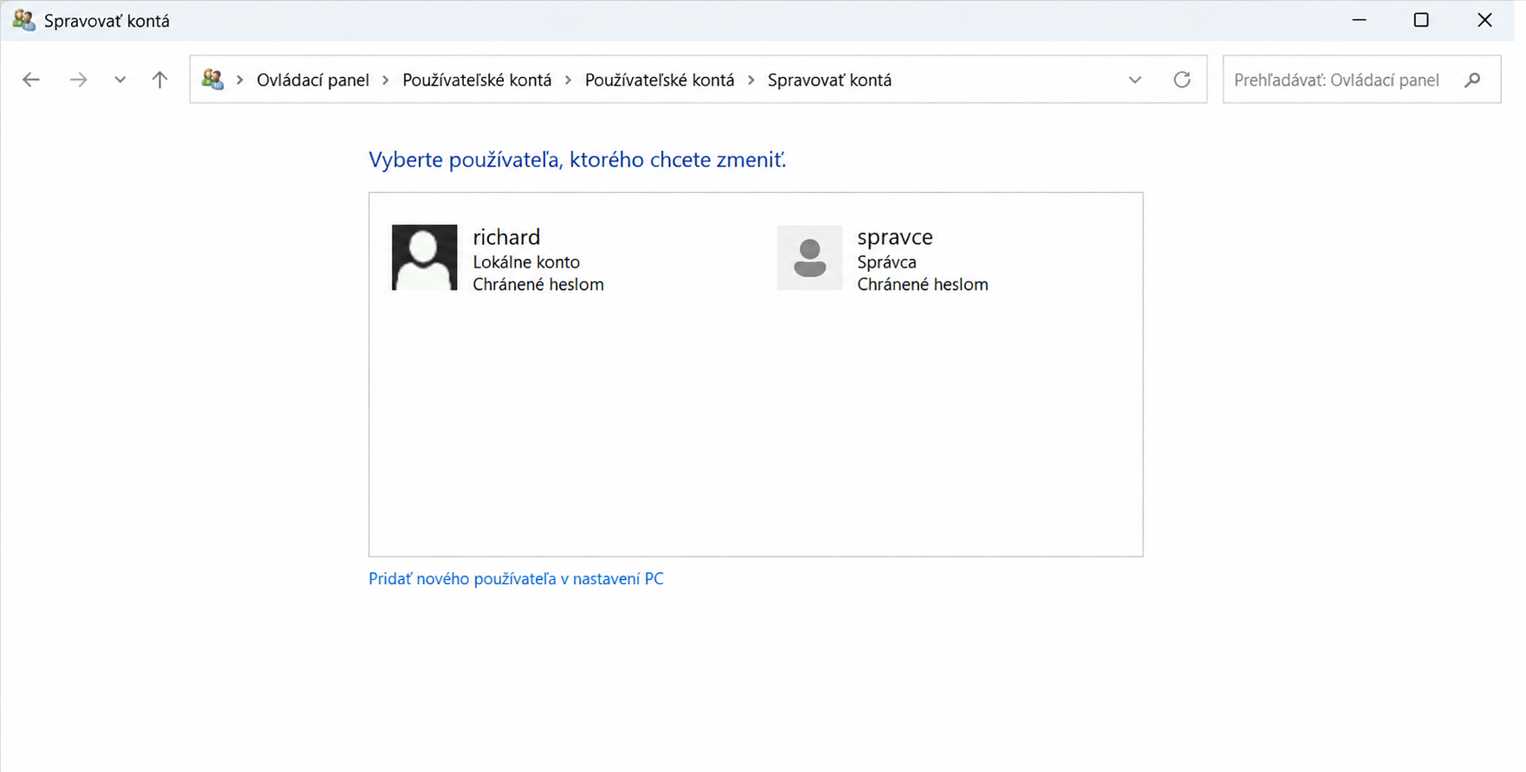Maximize the Spravovať kontá window
The width and height of the screenshot is (1526, 772).
pyautogui.click(x=1421, y=20)
